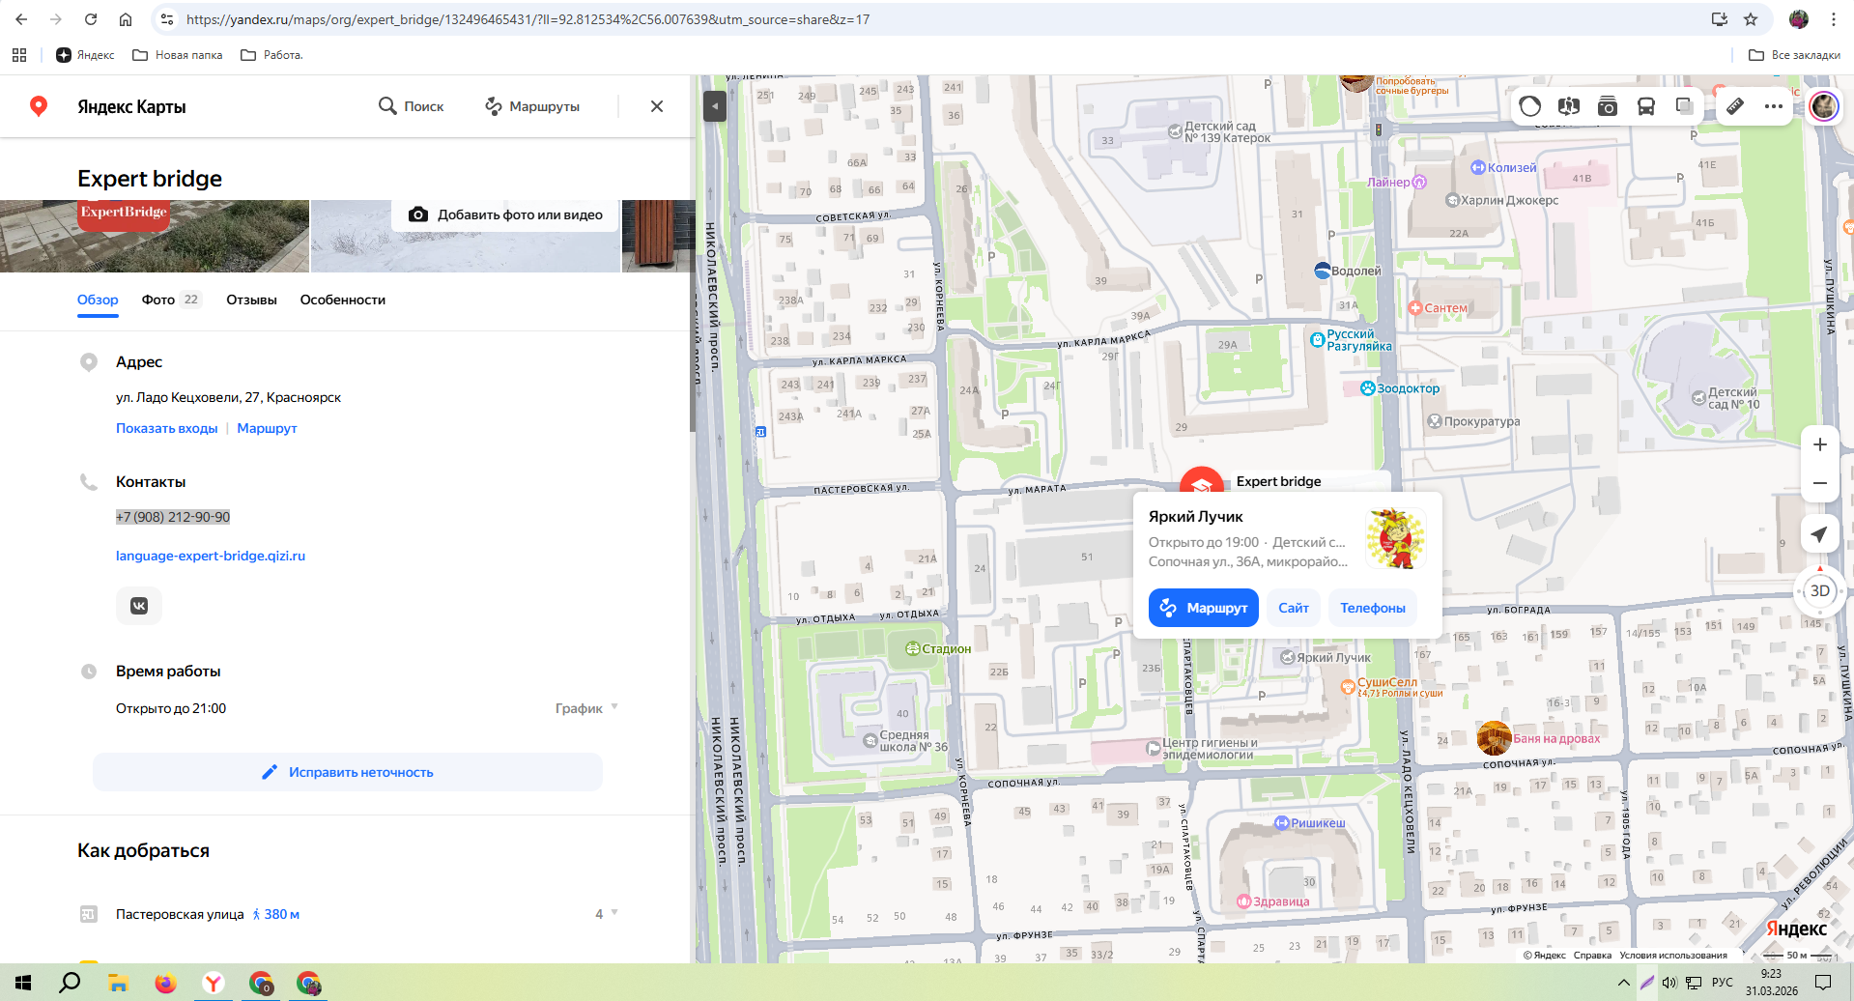Open language-expert-bridge.qizi.ru website link

(211, 556)
